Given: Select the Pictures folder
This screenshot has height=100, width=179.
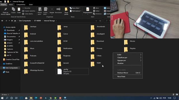Looking at the screenshot, I should tap(96, 49).
